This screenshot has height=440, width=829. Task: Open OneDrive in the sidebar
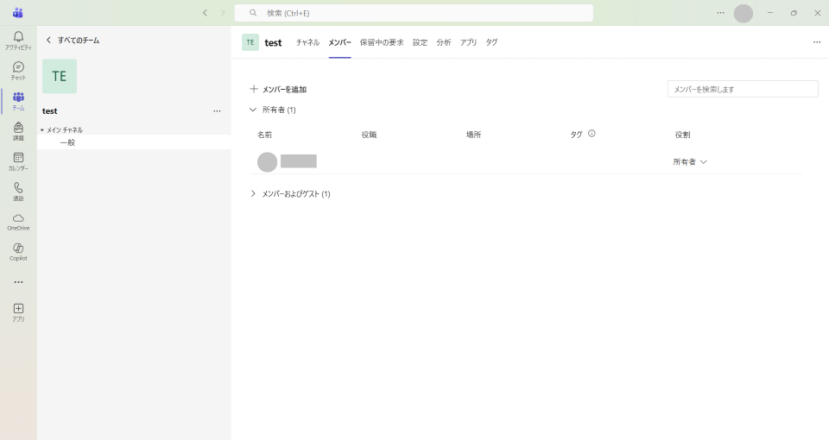[18, 221]
